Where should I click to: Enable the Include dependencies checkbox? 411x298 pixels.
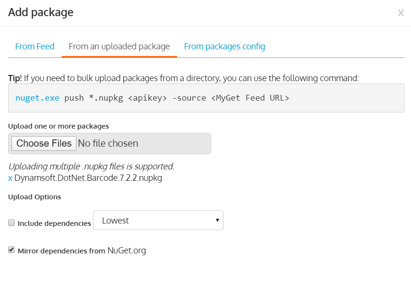coord(11,223)
